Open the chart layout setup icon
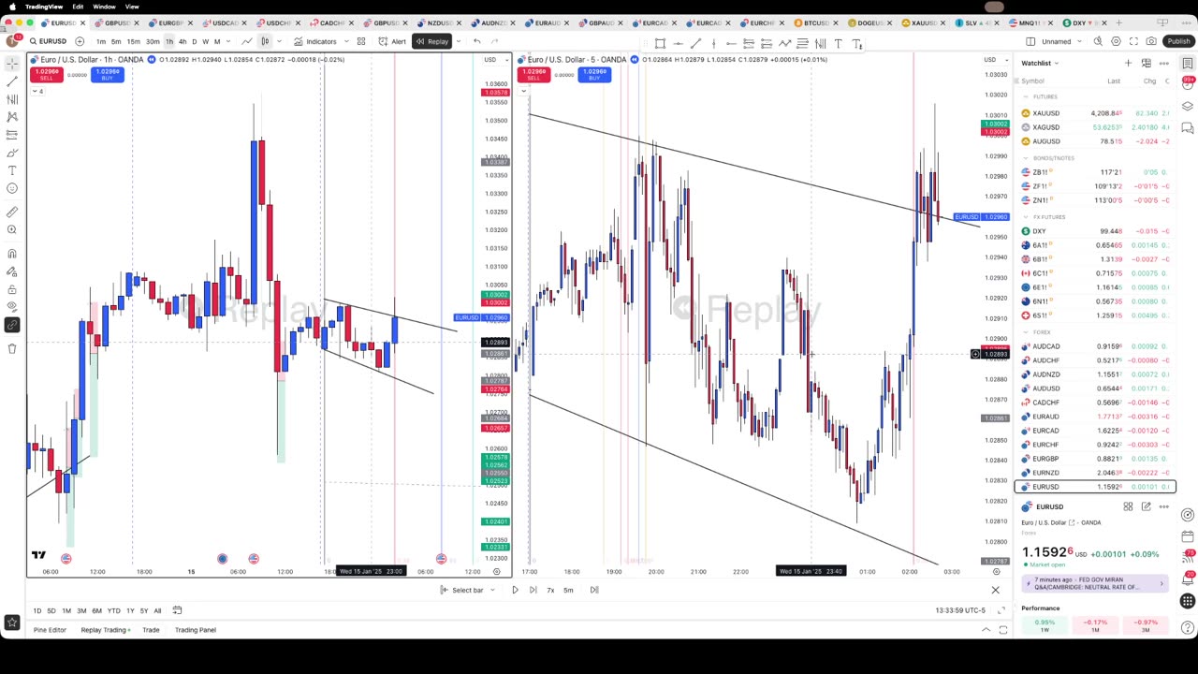Viewport: 1198px width, 674px height. [1030, 41]
